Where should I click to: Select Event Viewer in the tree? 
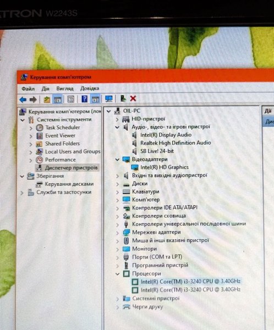click(x=60, y=136)
